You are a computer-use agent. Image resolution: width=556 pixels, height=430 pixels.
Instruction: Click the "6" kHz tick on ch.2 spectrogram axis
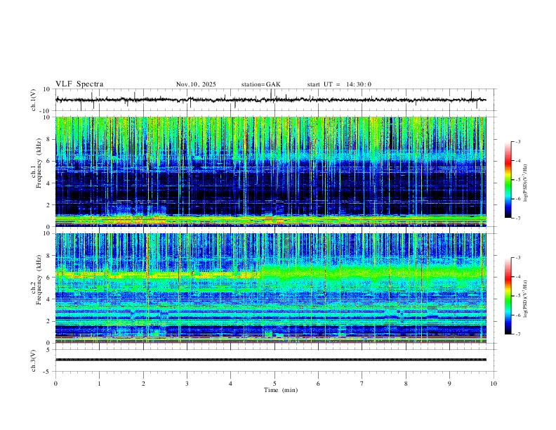point(48,277)
